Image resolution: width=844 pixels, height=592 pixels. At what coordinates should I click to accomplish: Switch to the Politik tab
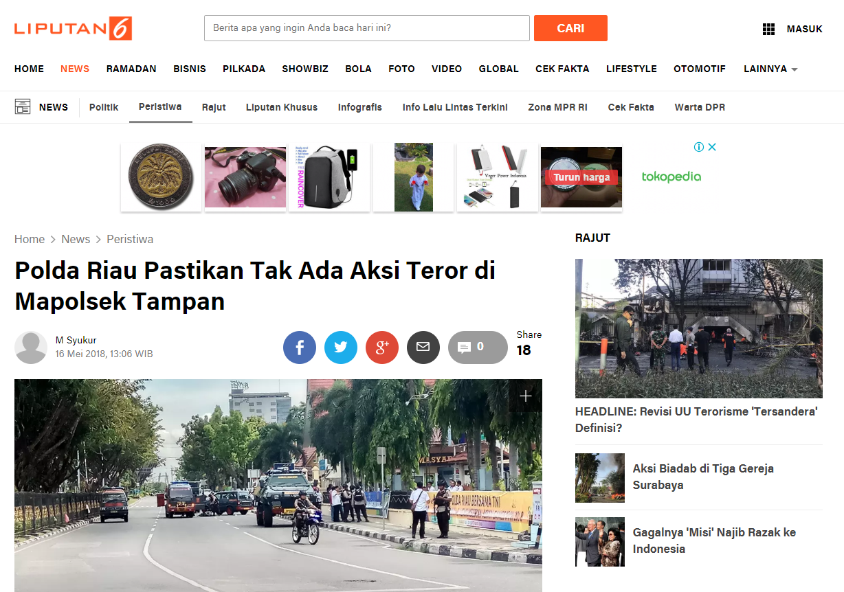104,107
